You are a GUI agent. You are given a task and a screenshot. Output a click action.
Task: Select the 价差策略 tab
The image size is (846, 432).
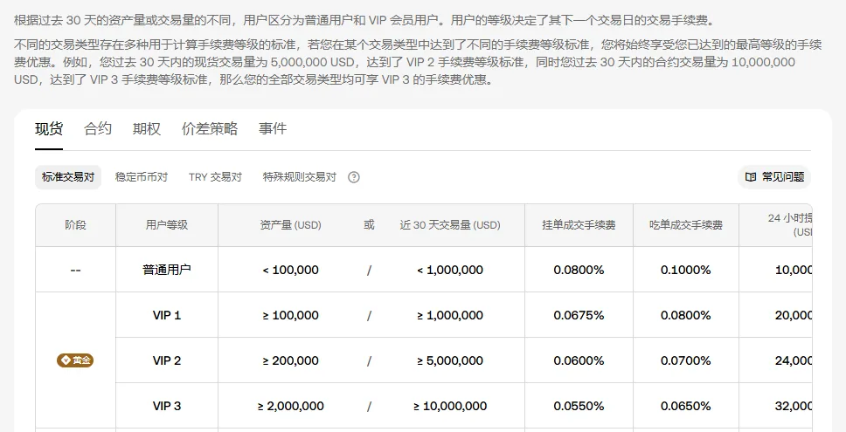tap(210, 129)
